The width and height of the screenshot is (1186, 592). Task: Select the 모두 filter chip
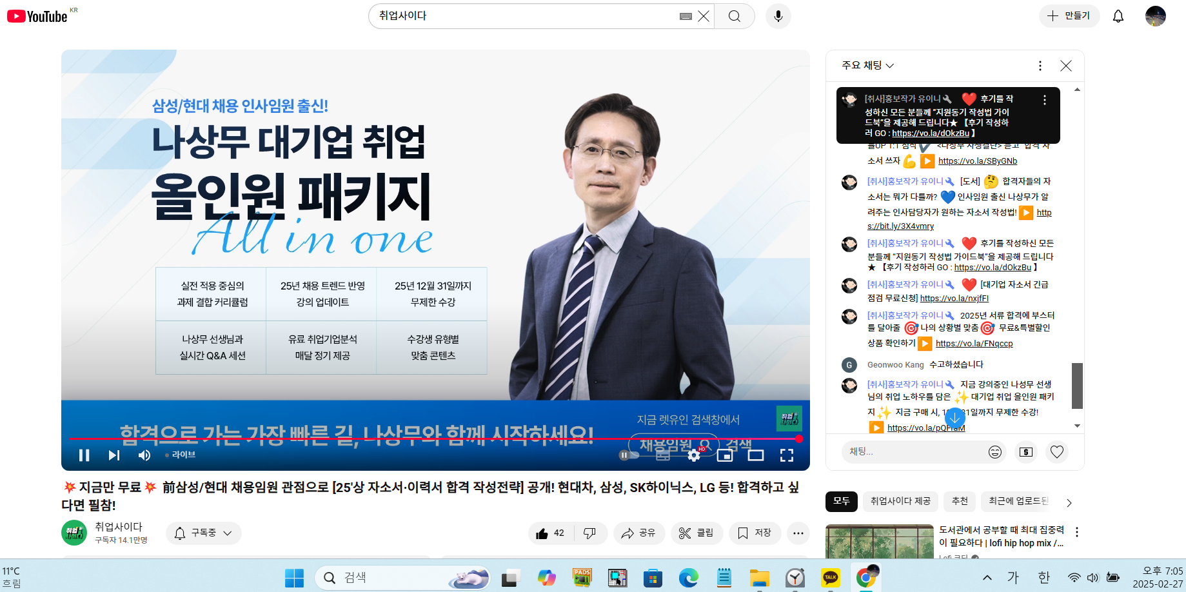(x=842, y=501)
